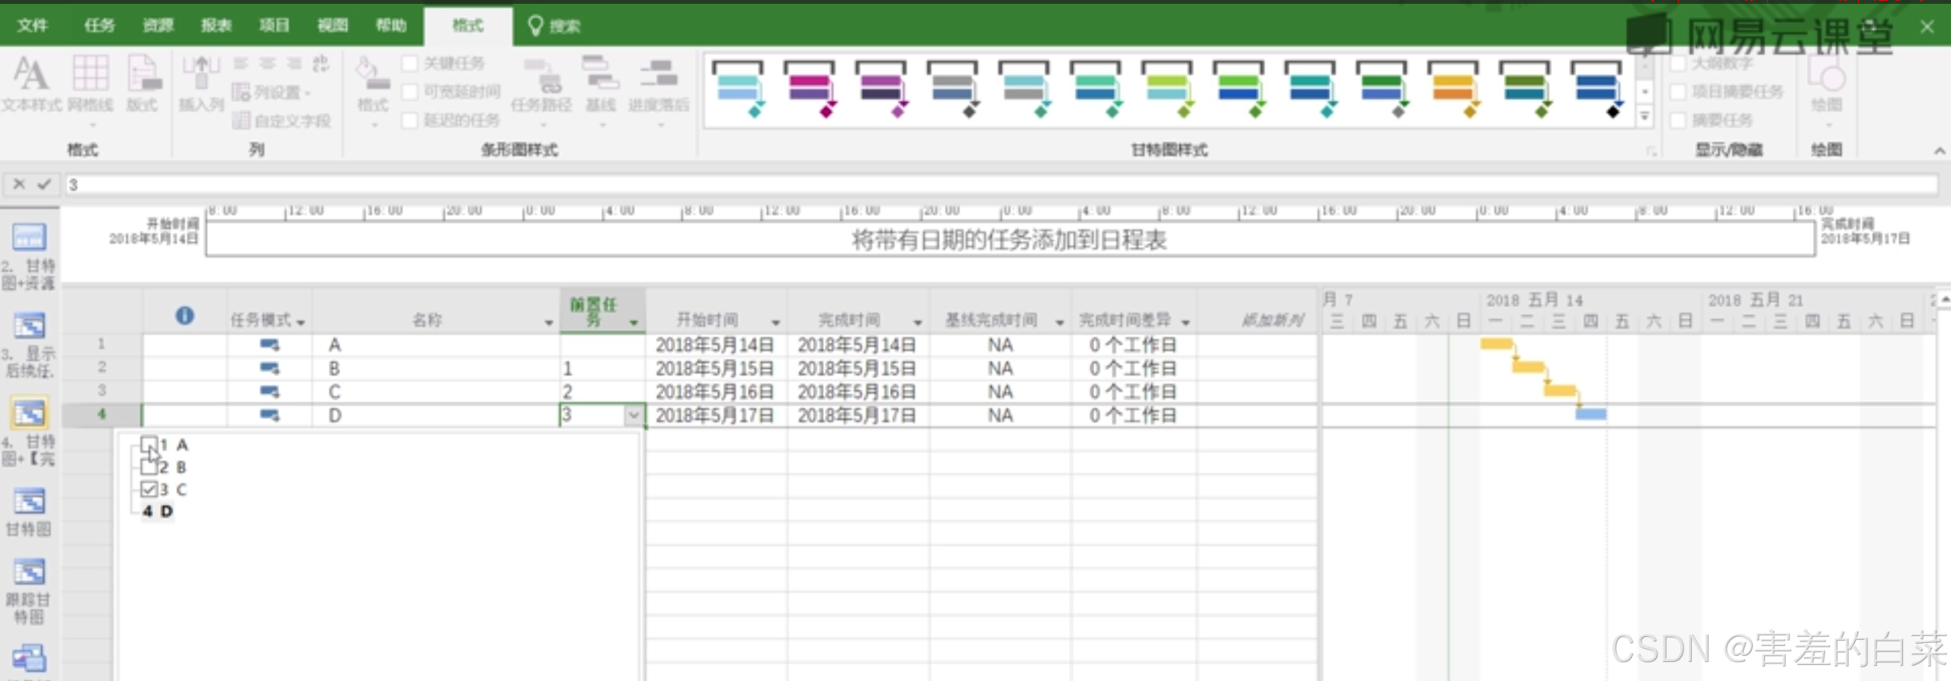1951x681 pixels.
Task: Check the box for task 1 A
Action: [x=149, y=444]
